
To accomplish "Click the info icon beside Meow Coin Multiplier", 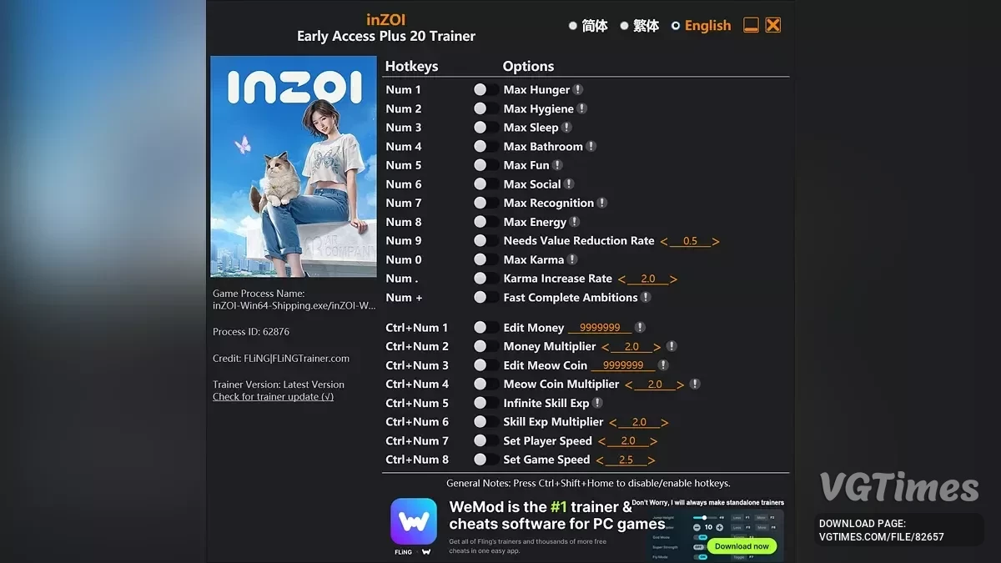I will pyautogui.click(x=694, y=384).
